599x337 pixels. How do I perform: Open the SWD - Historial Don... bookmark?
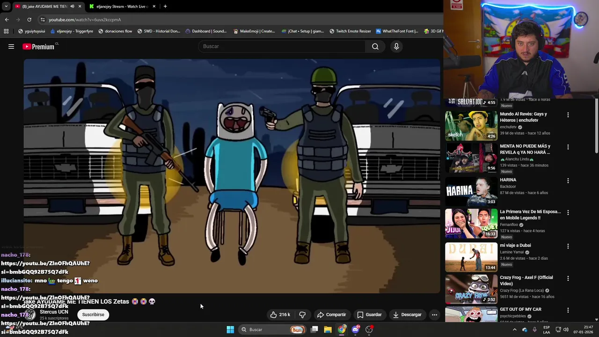(159, 31)
